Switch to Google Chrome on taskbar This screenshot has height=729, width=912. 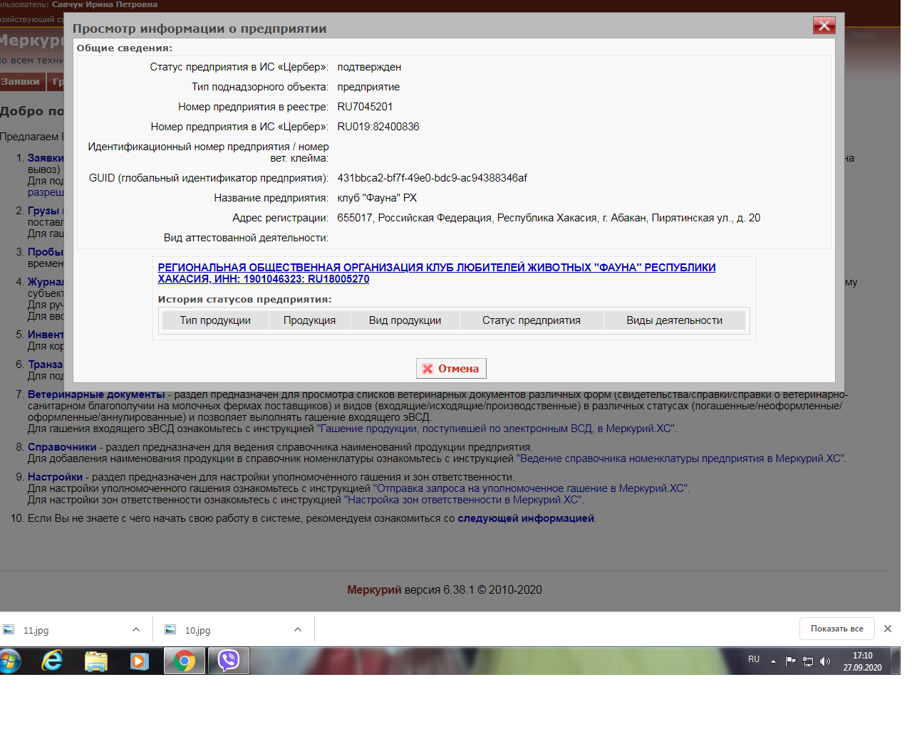(x=185, y=661)
